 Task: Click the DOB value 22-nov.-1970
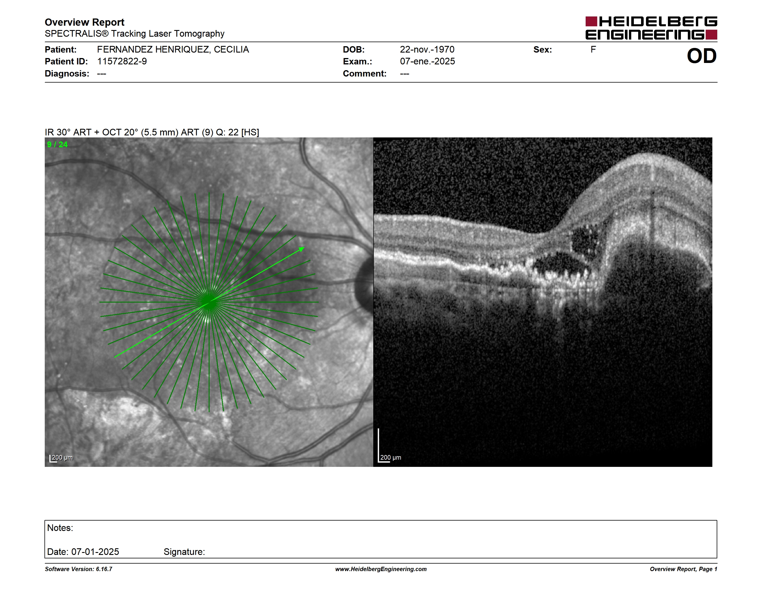(x=427, y=50)
